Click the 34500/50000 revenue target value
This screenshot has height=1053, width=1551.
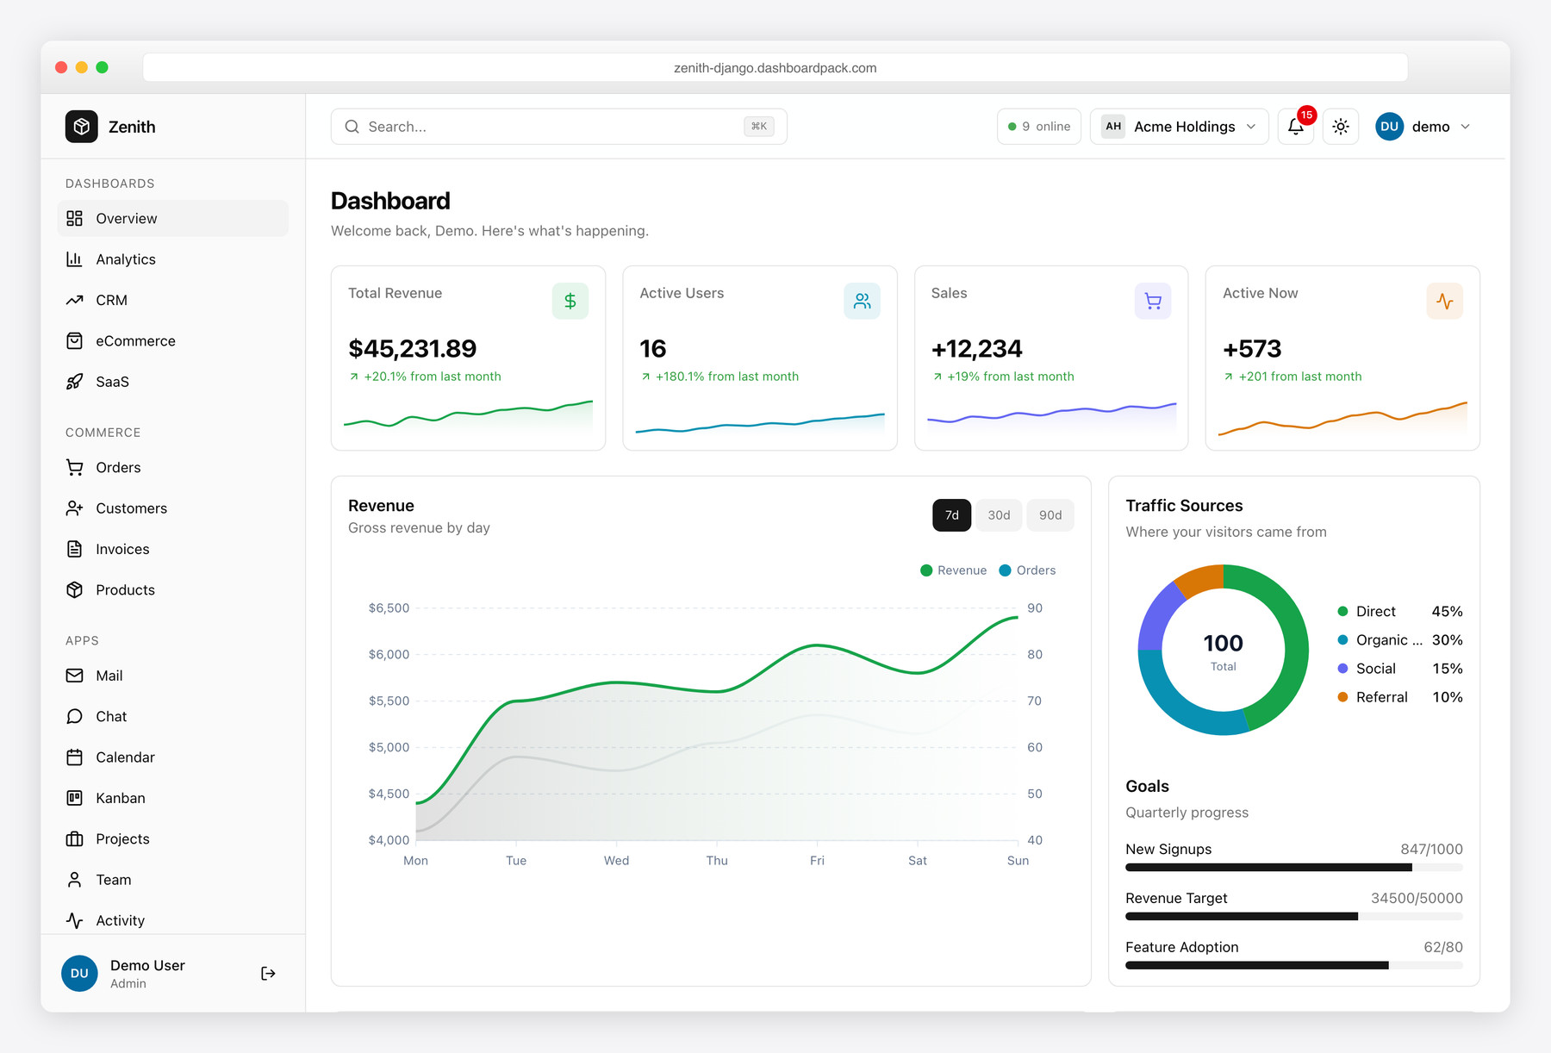[1417, 899]
